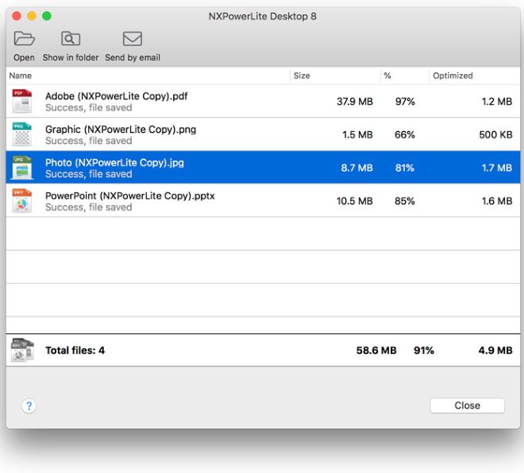
Task: Click the Open folder icon in toolbar
Action: (24, 39)
